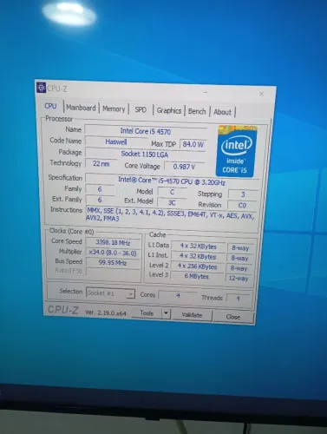Click the L1 Data associativity '8-way'
Viewport: 327px width, 434px height.
[240, 248]
